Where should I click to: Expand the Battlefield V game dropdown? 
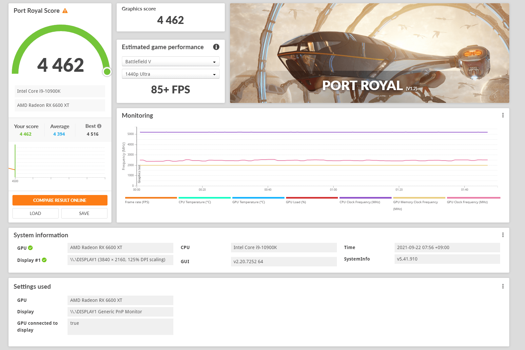tap(170, 62)
